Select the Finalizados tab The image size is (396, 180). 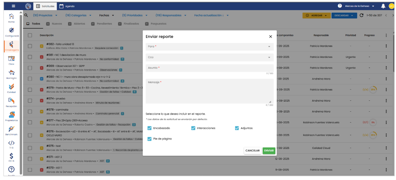tap(129, 24)
